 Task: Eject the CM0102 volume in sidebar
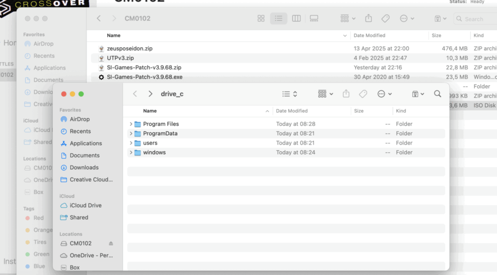[111, 243]
